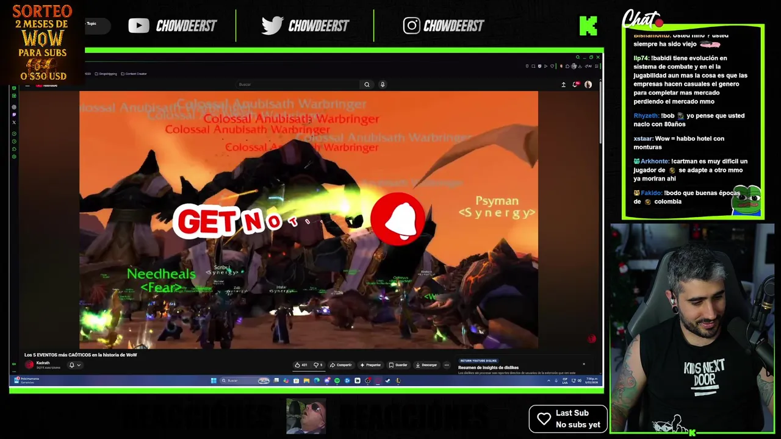Open the Dropshipping bookmark folder
The height and width of the screenshot is (439, 781).
pyautogui.click(x=106, y=74)
